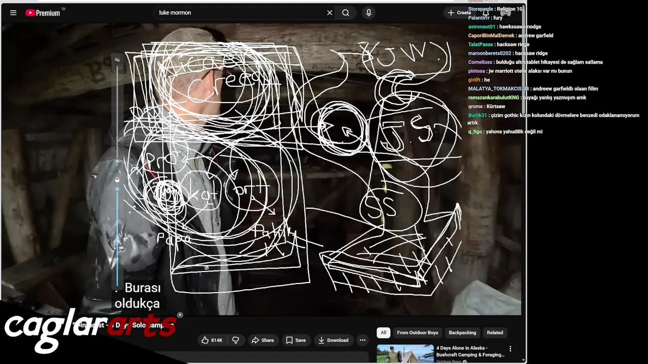Click chat username 'Storeperde'

point(480,9)
